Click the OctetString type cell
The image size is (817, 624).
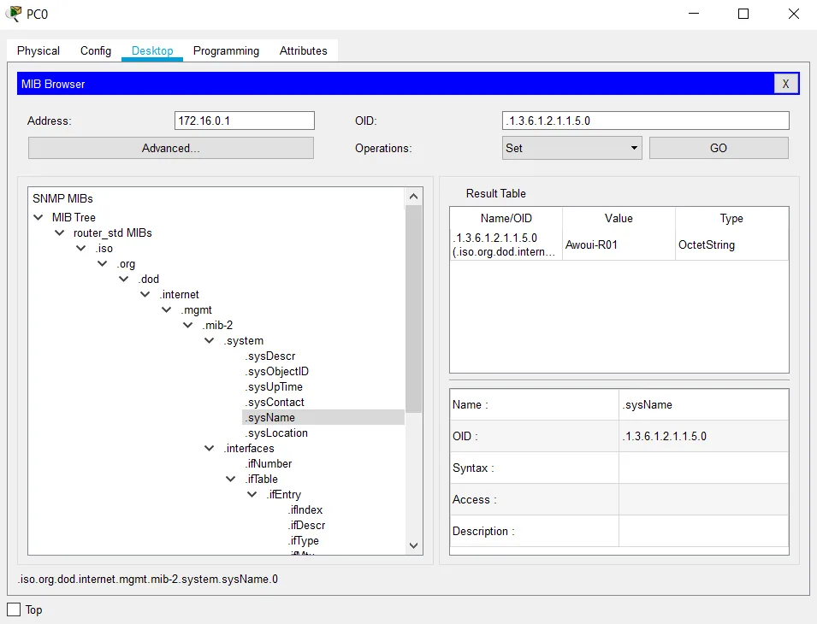[731, 244]
